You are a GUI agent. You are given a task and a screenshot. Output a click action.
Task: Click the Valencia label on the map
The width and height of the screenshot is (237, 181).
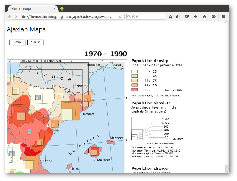[x=47, y=160]
